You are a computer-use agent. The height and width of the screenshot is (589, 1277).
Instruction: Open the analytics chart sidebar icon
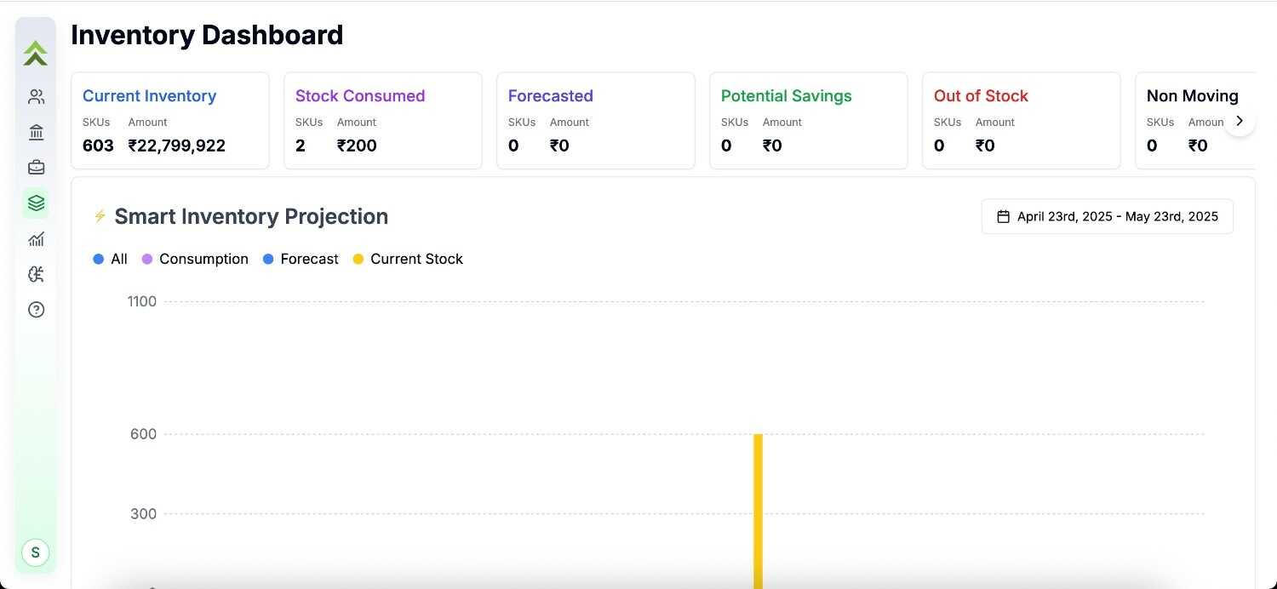(36, 239)
